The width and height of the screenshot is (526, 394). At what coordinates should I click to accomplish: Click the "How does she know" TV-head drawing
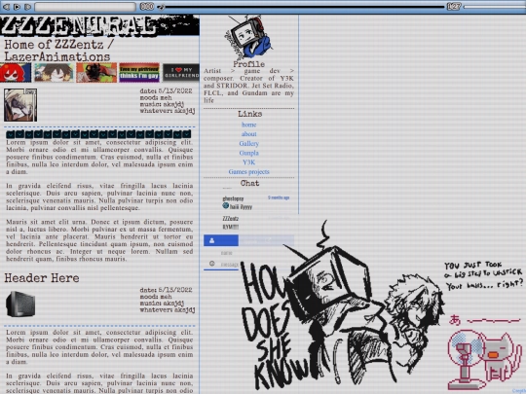(x=342, y=304)
